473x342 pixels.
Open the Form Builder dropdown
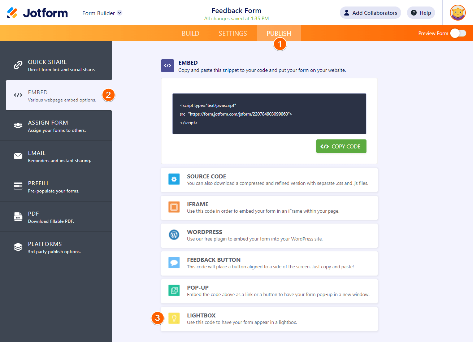click(102, 13)
